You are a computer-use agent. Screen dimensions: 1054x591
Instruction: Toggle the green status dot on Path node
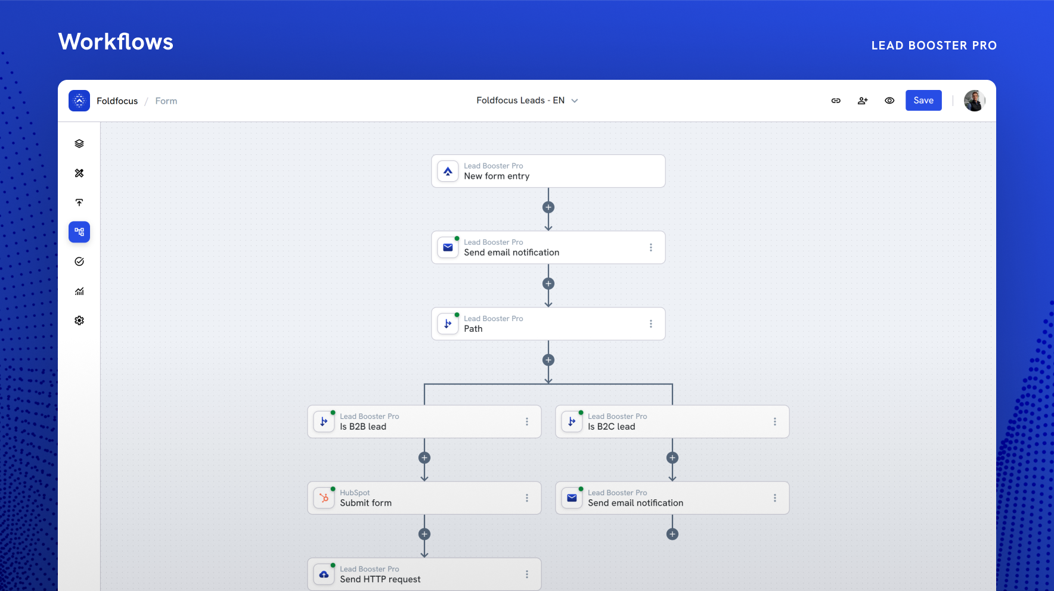click(457, 315)
